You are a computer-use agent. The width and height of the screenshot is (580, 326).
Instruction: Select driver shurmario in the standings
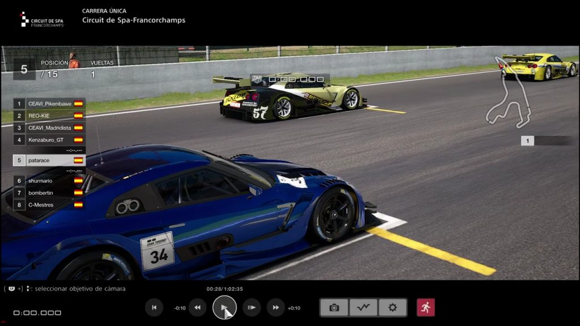click(x=49, y=181)
